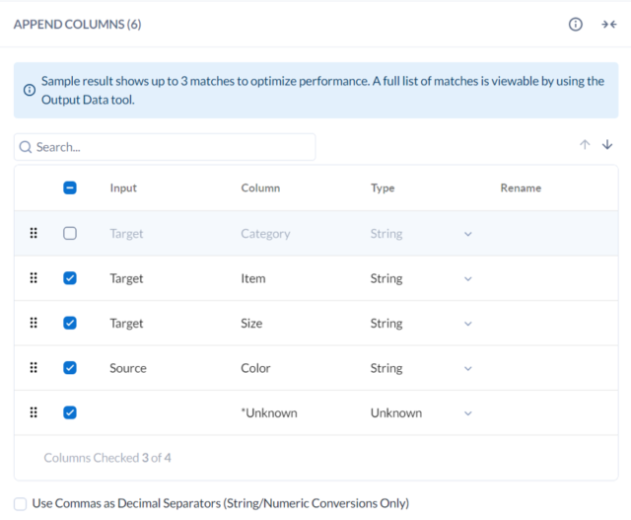Click the Search input field
This screenshot has width=631, height=520.
(165, 147)
